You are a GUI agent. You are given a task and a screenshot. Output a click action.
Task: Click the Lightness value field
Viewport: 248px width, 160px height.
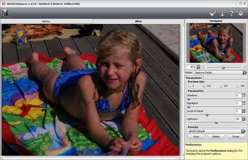(x=239, y=119)
